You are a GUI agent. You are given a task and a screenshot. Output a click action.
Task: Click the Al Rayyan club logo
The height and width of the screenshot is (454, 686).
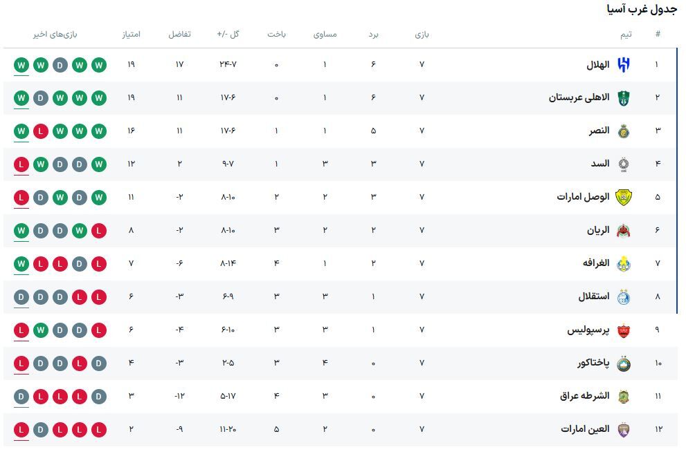[x=624, y=231]
